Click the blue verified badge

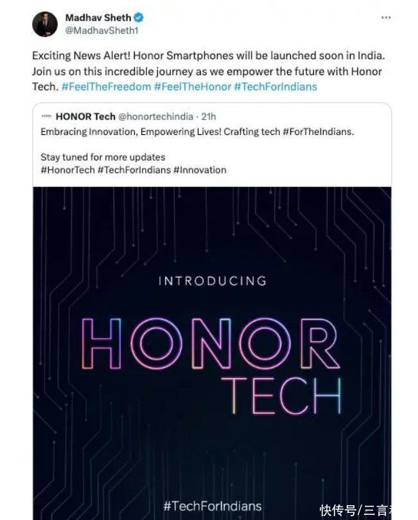(x=139, y=17)
